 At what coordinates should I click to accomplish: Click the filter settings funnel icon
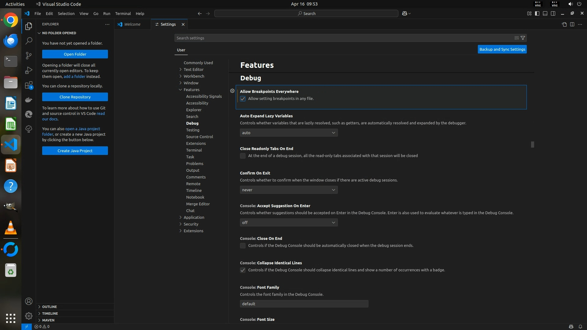(x=523, y=38)
